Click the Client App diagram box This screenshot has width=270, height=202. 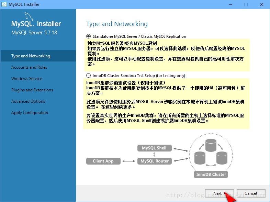(103, 161)
